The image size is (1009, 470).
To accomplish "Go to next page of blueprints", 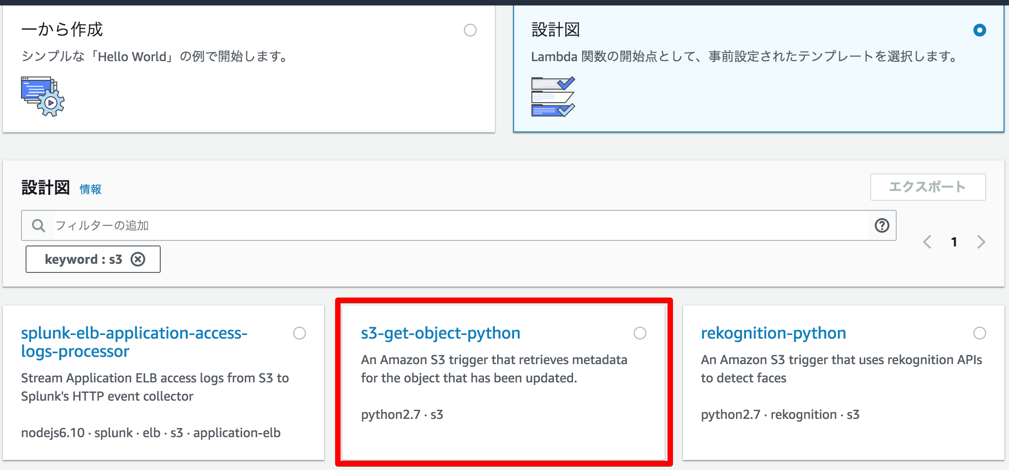I will (x=981, y=242).
